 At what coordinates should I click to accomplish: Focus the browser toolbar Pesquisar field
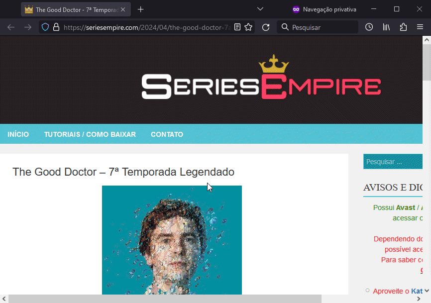click(318, 27)
